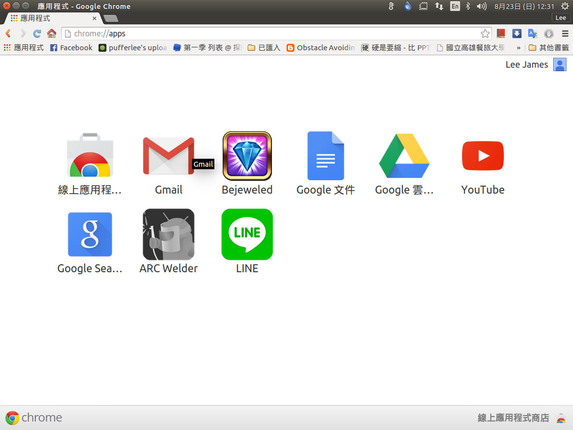
Task: Open the Chrome hamburger menu
Action: pyautogui.click(x=565, y=34)
